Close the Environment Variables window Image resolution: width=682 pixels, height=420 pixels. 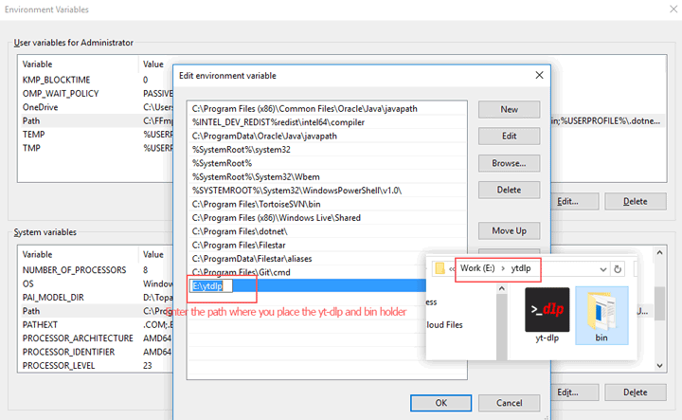[x=673, y=9]
